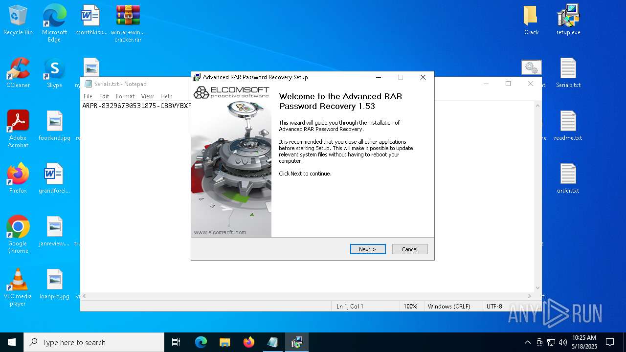Screen dimensions: 626x352
Task: Select the monthkids Word document icon
Action: [91, 21]
